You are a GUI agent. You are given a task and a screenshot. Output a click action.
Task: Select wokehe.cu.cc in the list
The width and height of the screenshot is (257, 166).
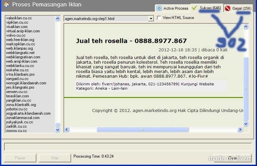coord(18,70)
